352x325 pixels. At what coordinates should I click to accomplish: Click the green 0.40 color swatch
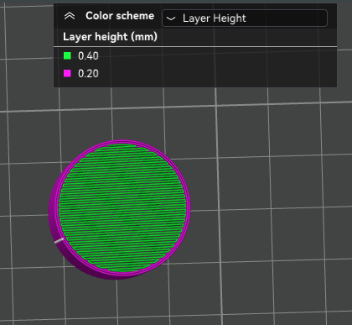click(x=67, y=55)
